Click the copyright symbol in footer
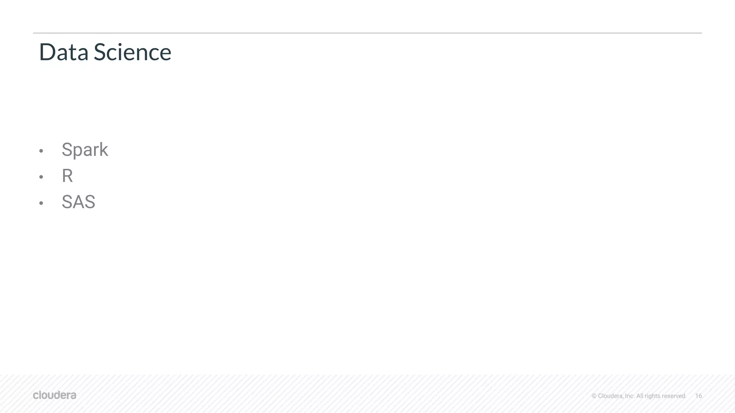This screenshot has width=735, height=413. (x=594, y=396)
